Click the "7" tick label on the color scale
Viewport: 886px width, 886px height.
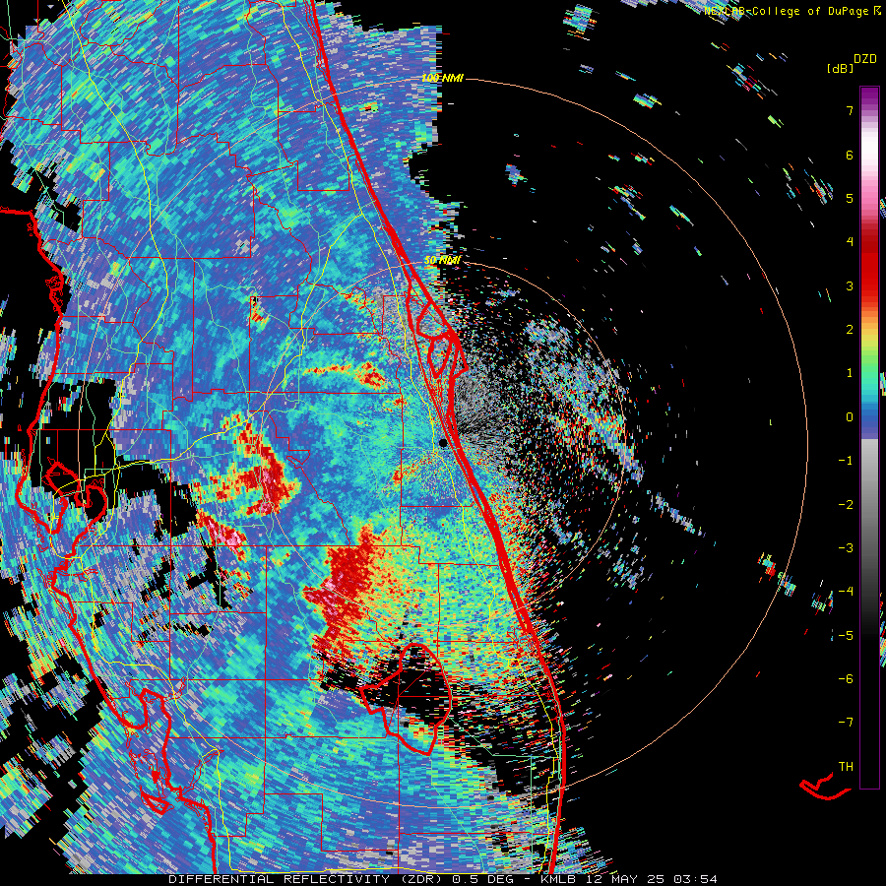click(850, 110)
